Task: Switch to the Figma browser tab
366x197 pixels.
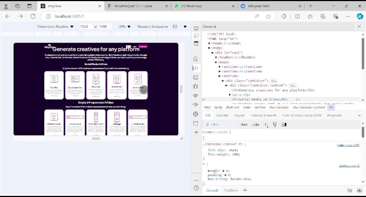Action: [137, 6]
